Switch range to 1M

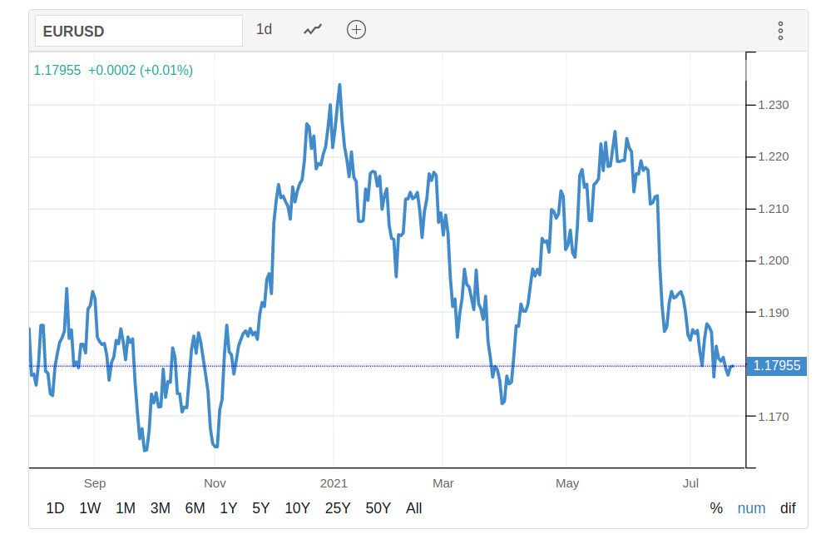(x=125, y=508)
